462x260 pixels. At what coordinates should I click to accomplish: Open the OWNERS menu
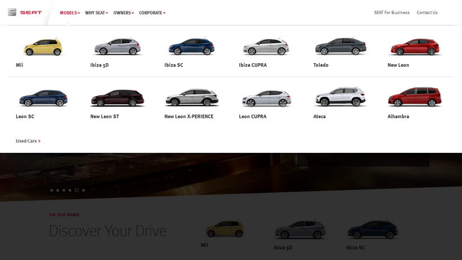point(123,12)
